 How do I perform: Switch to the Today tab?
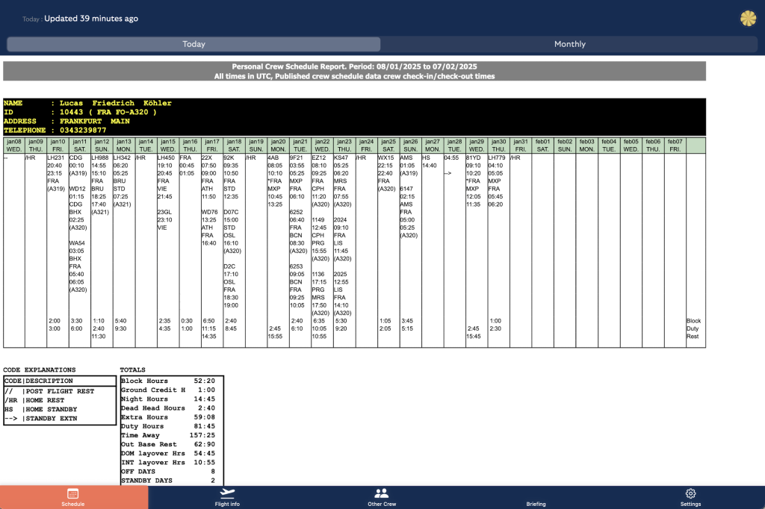(194, 44)
